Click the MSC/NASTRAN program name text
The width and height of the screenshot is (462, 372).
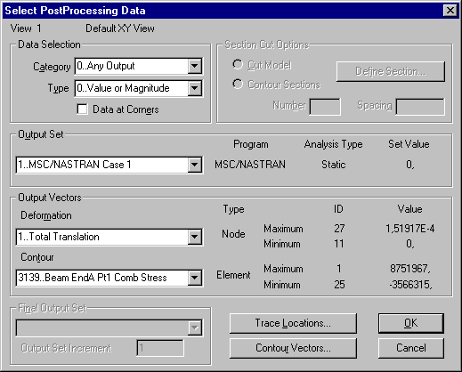[250, 165]
